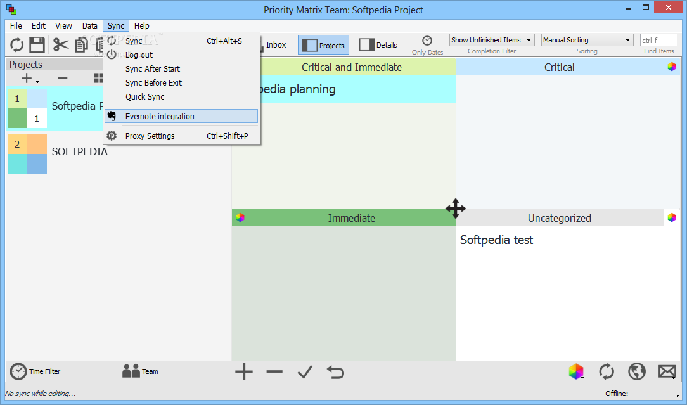
Task: Click the Proxy Settings gear icon
Action: coord(112,136)
